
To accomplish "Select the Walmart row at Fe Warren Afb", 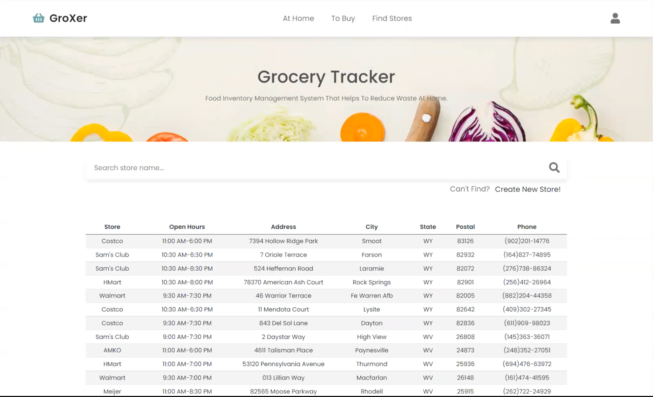I will (112, 296).
